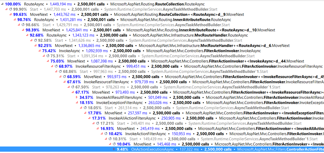Click the 501,049 ms time value
Screen dimensions: 324x153
[158, 97]
